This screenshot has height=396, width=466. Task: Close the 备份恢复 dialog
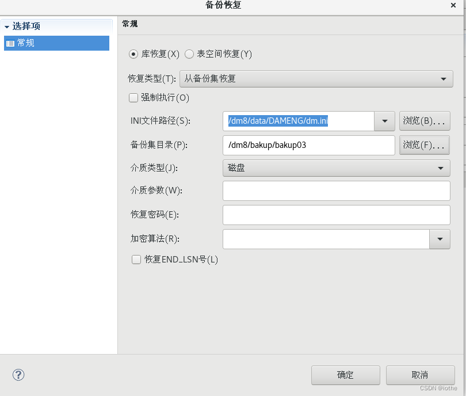[453, 5]
